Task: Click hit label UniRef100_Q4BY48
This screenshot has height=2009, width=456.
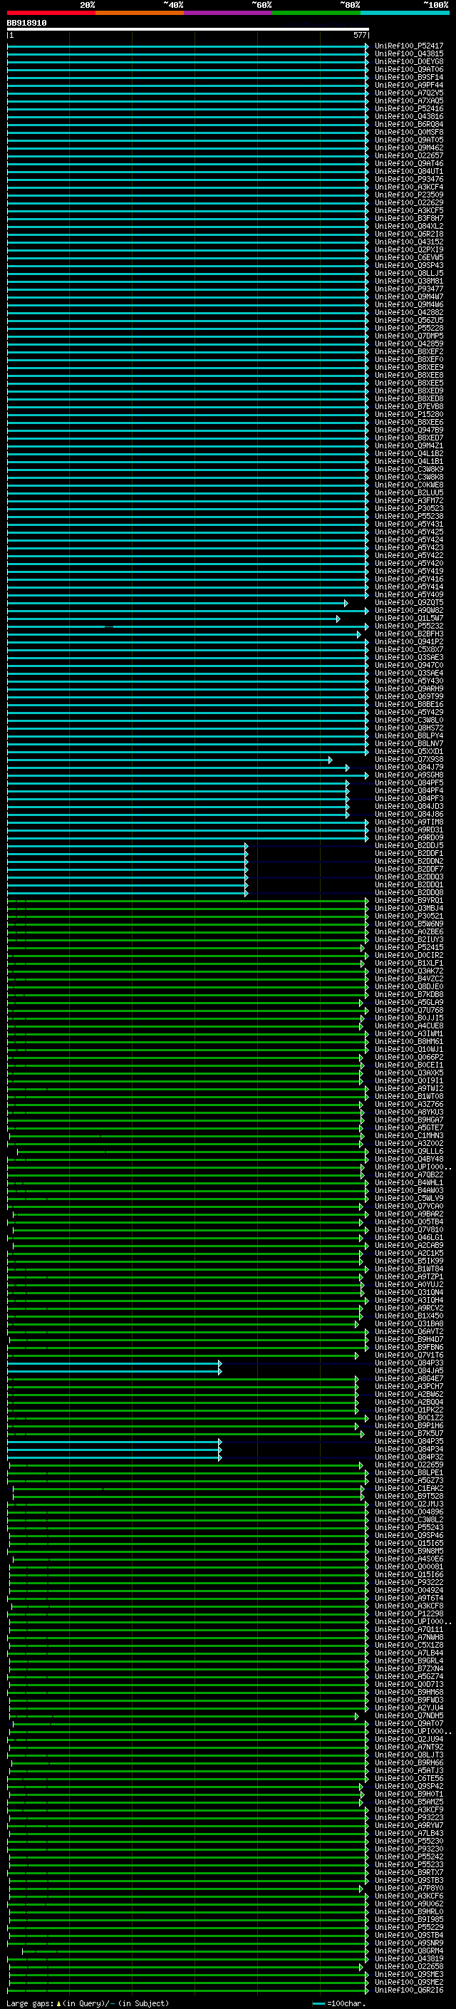Action: [408, 1160]
